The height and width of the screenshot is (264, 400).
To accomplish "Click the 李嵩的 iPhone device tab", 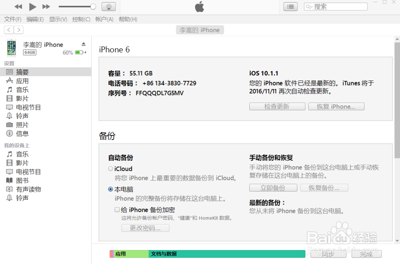I will tap(200, 30).
